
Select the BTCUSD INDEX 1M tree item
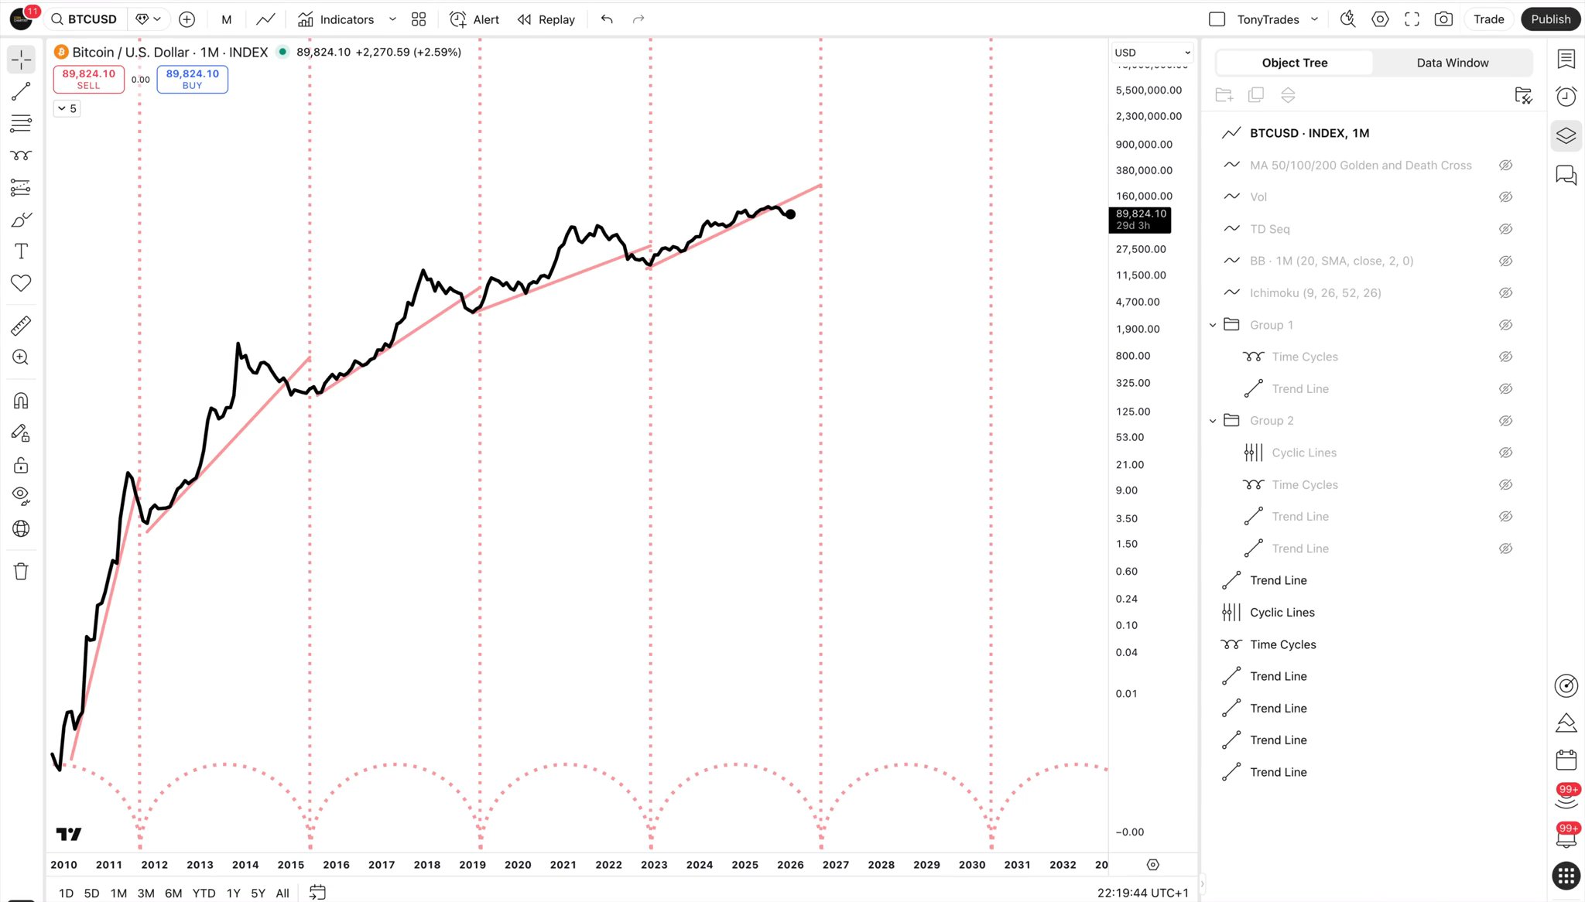click(1309, 133)
